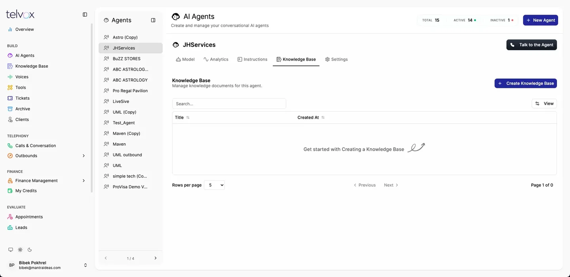Go to Voices section

[x=22, y=77]
